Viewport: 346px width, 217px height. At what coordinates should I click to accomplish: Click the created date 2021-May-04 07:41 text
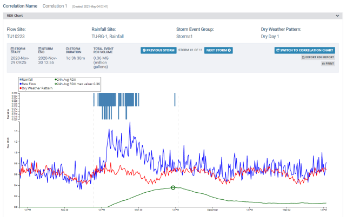(x=90, y=6)
